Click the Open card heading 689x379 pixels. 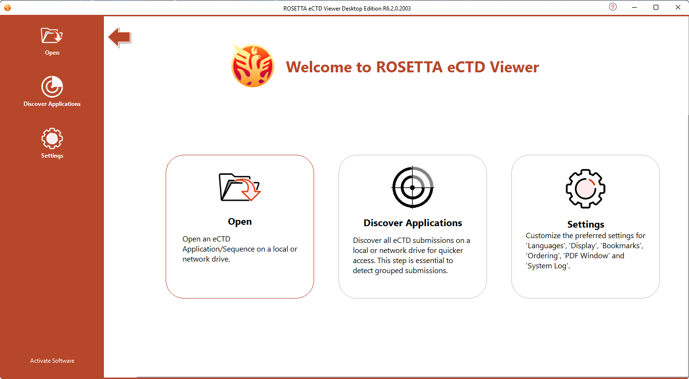tap(240, 221)
